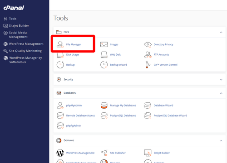Click the phpMyAdmin icon
The width and height of the screenshot is (227, 163).
60,105
